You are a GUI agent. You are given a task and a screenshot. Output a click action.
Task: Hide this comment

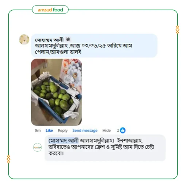coord(106,131)
